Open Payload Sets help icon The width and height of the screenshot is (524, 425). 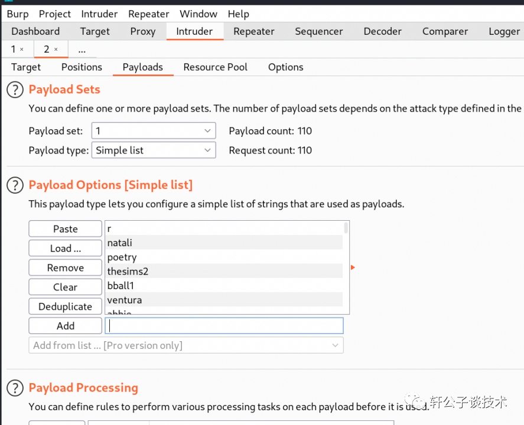tap(15, 90)
